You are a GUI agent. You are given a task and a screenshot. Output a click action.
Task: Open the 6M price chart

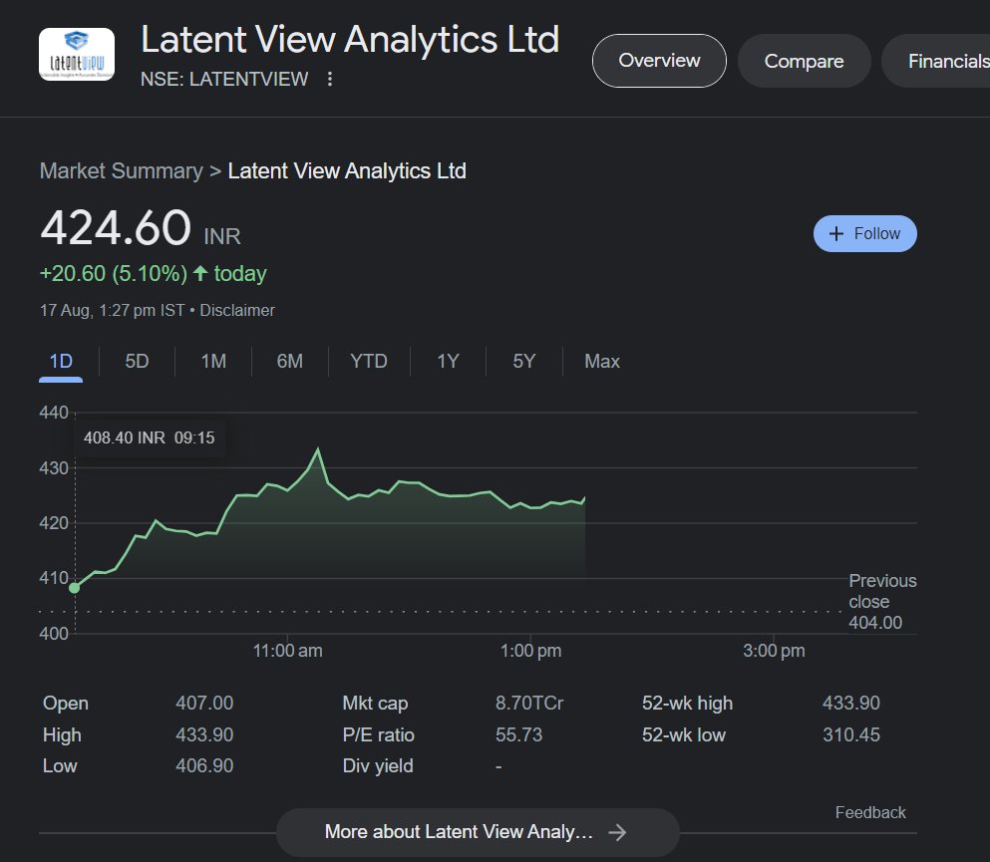[289, 361]
